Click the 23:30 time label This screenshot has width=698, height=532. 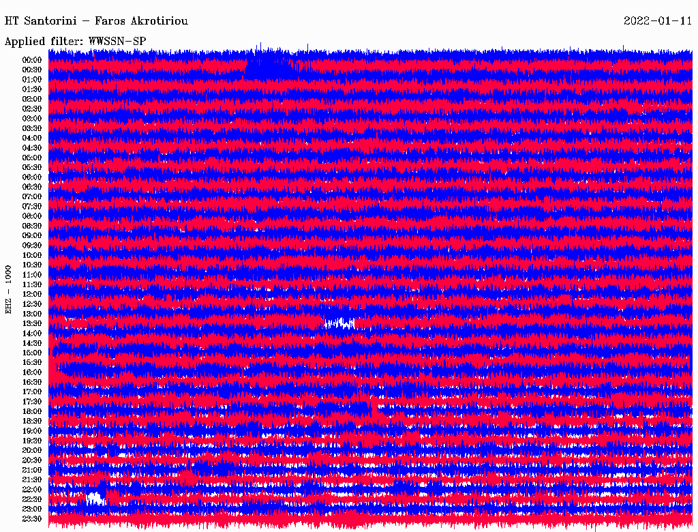pos(32,519)
